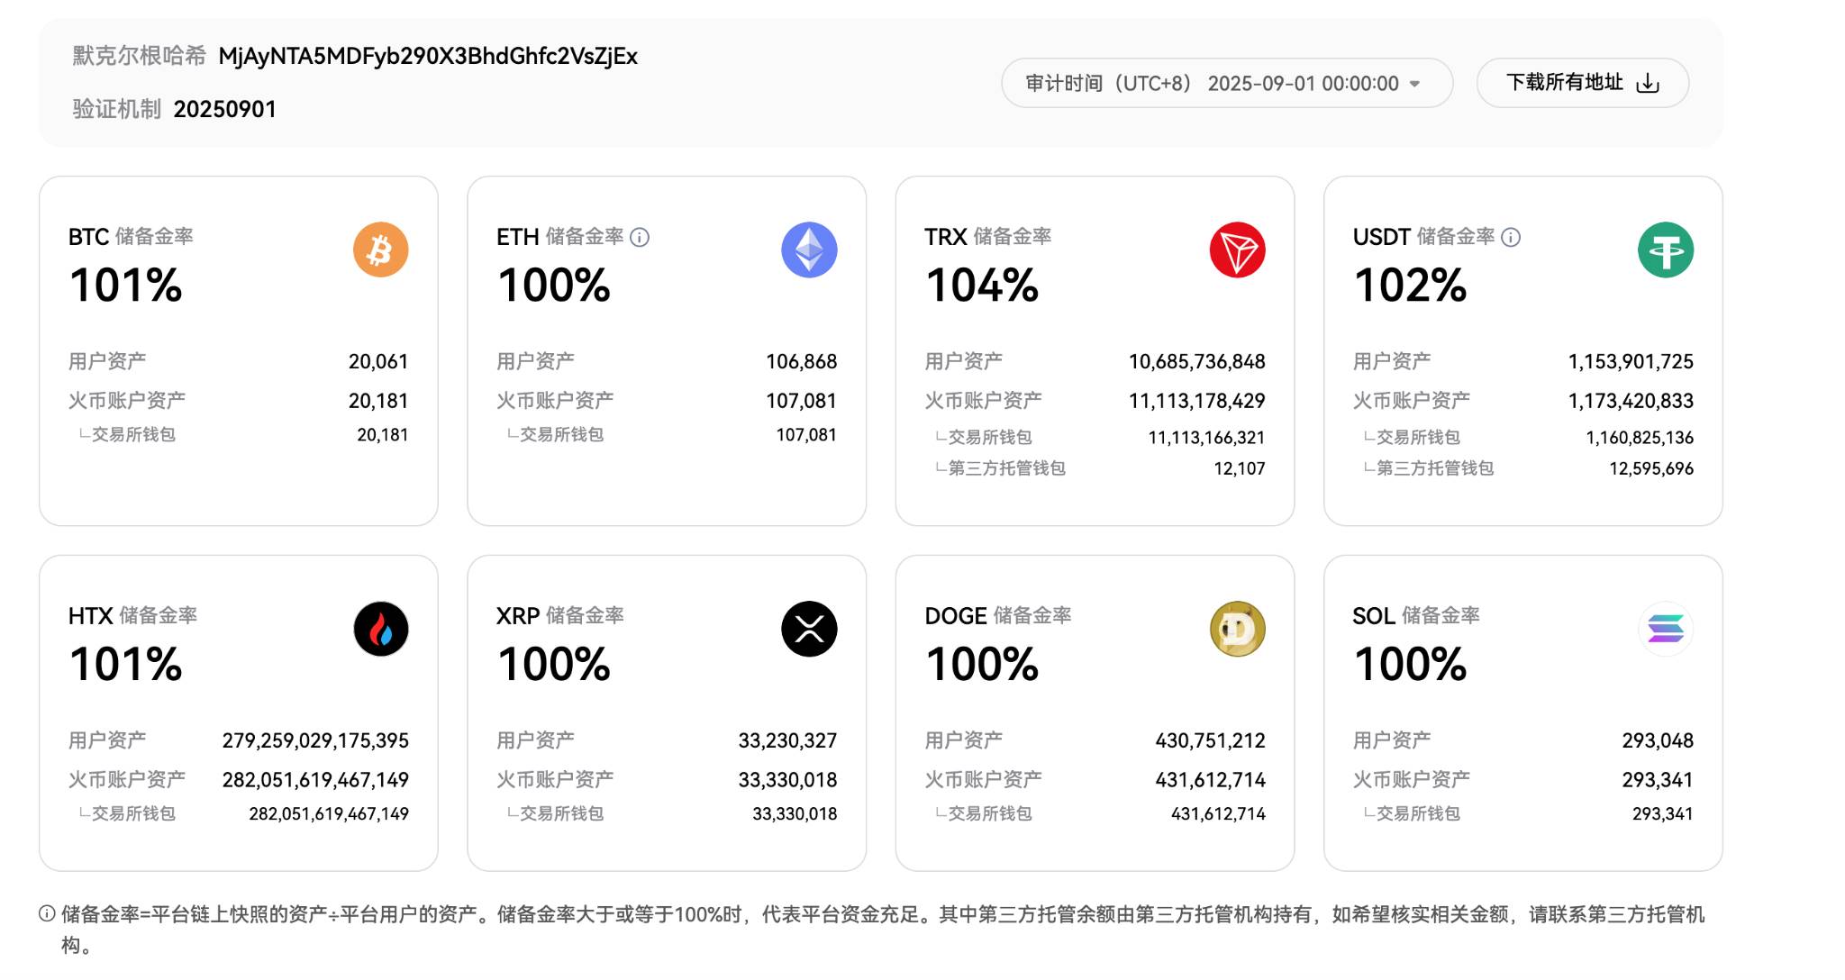Image resolution: width=1845 pixels, height=980 pixels.
Task: Click the XRP logo icon
Action: [x=809, y=630]
